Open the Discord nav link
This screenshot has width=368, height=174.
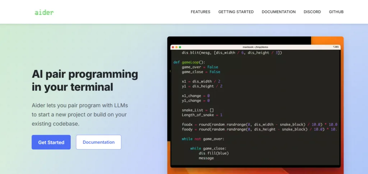[x=312, y=12]
